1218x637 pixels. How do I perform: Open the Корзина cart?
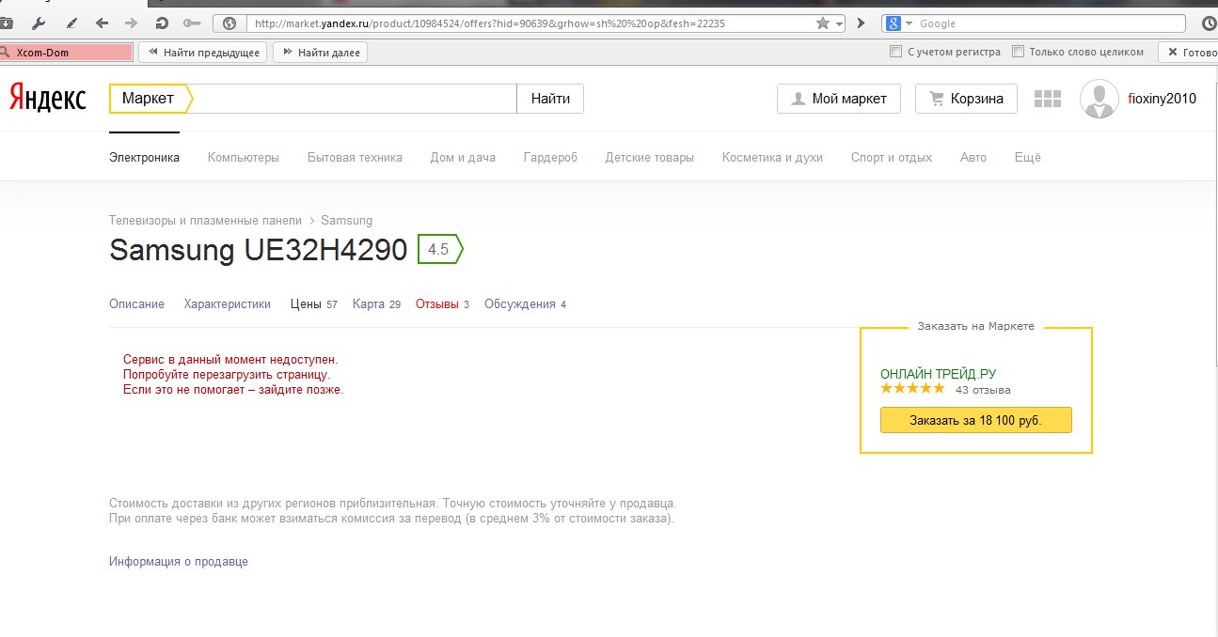point(966,99)
